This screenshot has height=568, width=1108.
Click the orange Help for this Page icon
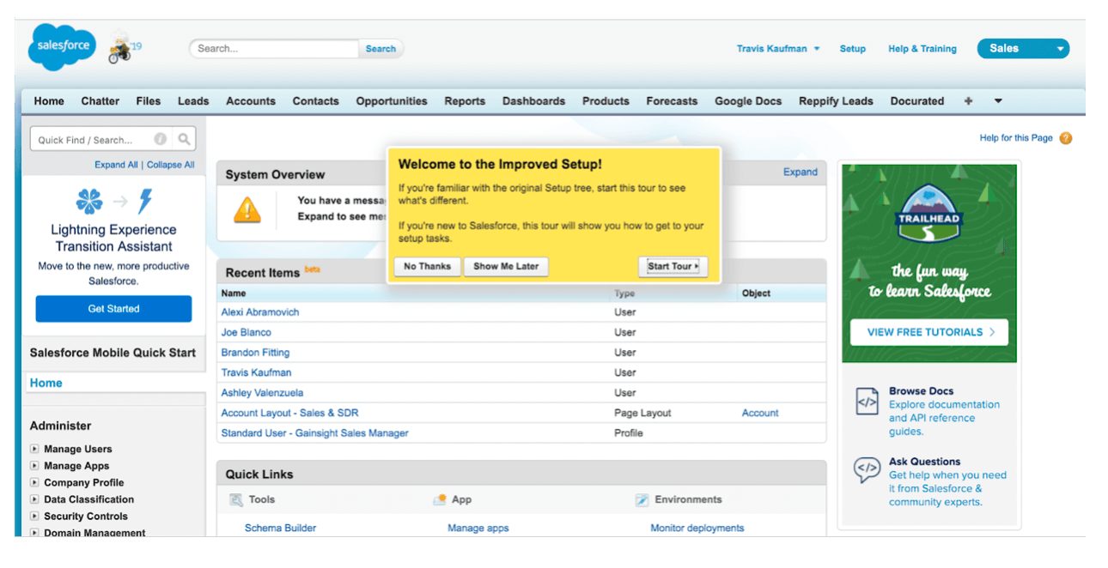pyautogui.click(x=1066, y=138)
